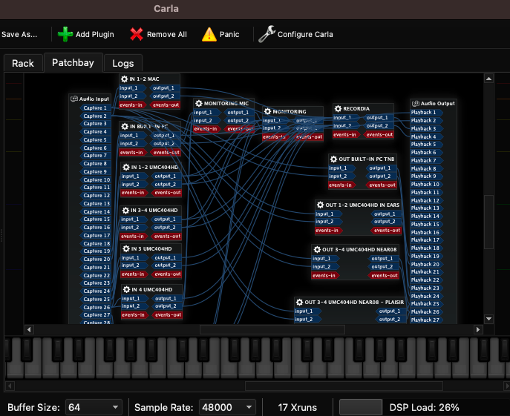Click the Save As button
Viewport: 510px width, 416px height.
click(19, 34)
